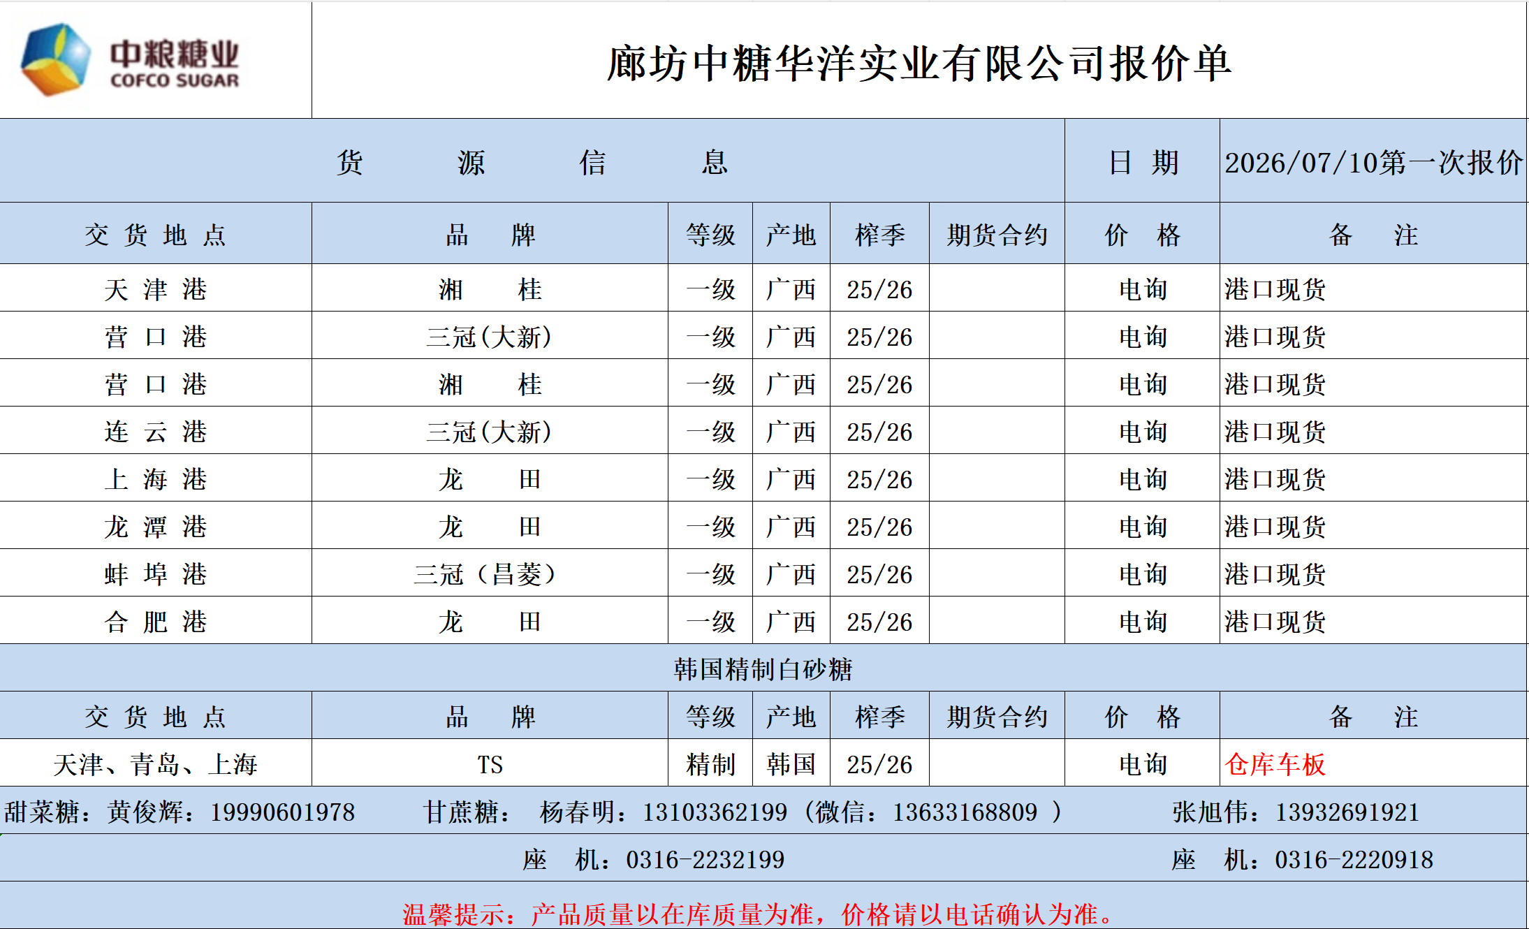Click landline 座机 0316-2220918

(x=1302, y=859)
